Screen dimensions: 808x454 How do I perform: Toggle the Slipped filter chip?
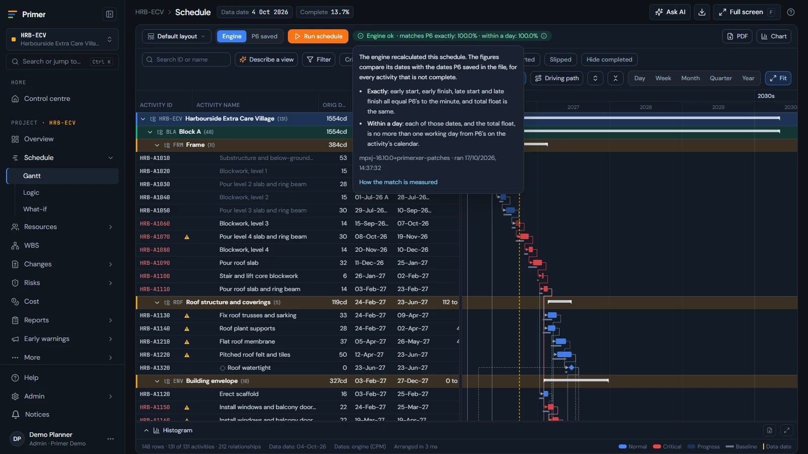click(x=561, y=60)
